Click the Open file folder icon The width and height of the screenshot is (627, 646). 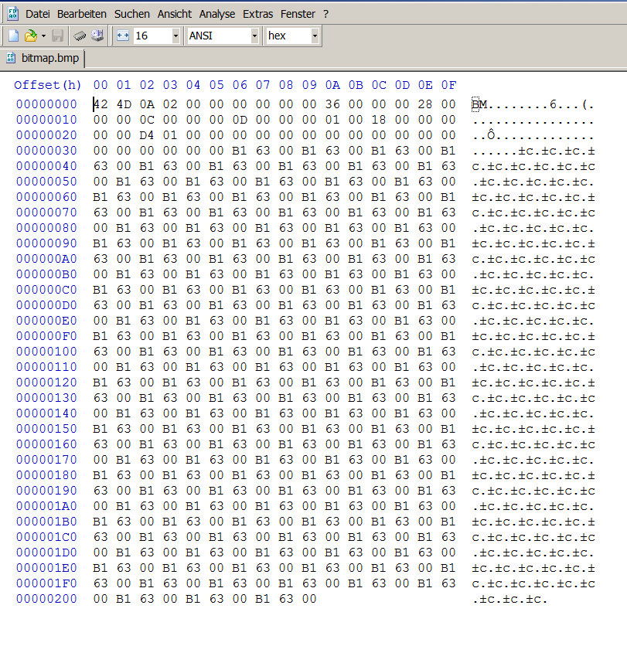point(30,36)
